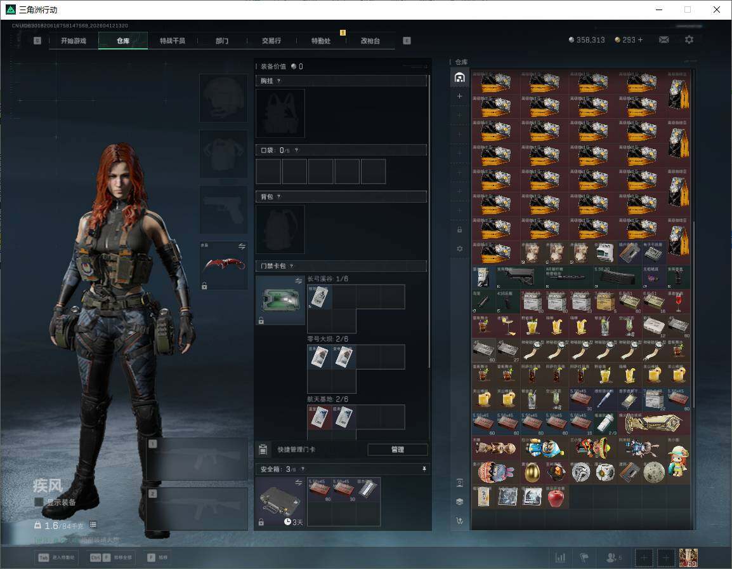Viewport: 732px width, 569px height.
Task: Click the plus next to 293 currency
Action: pos(640,40)
